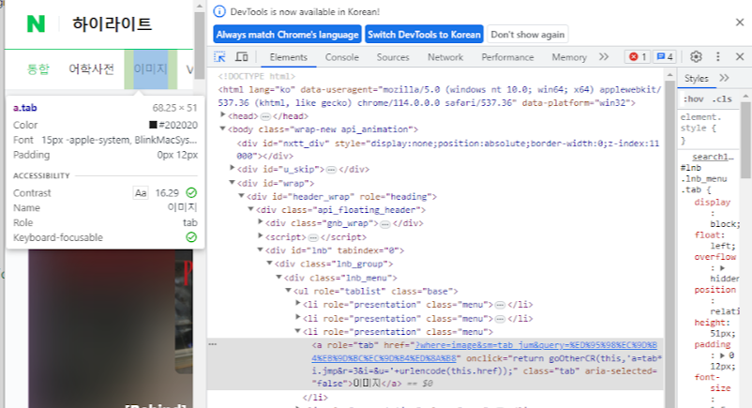This screenshot has height=408, width=752.
Task: Collapse the ul role="tablist" node
Action: pos(288,291)
